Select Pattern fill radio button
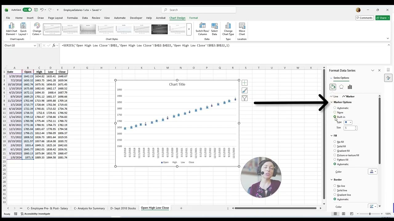This screenshot has width=394, height=221. point(335,160)
